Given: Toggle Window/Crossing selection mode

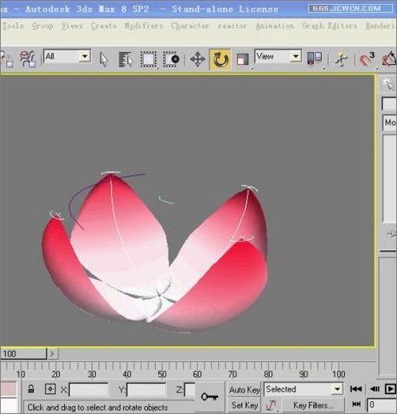Looking at the screenshot, I should (x=171, y=59).
